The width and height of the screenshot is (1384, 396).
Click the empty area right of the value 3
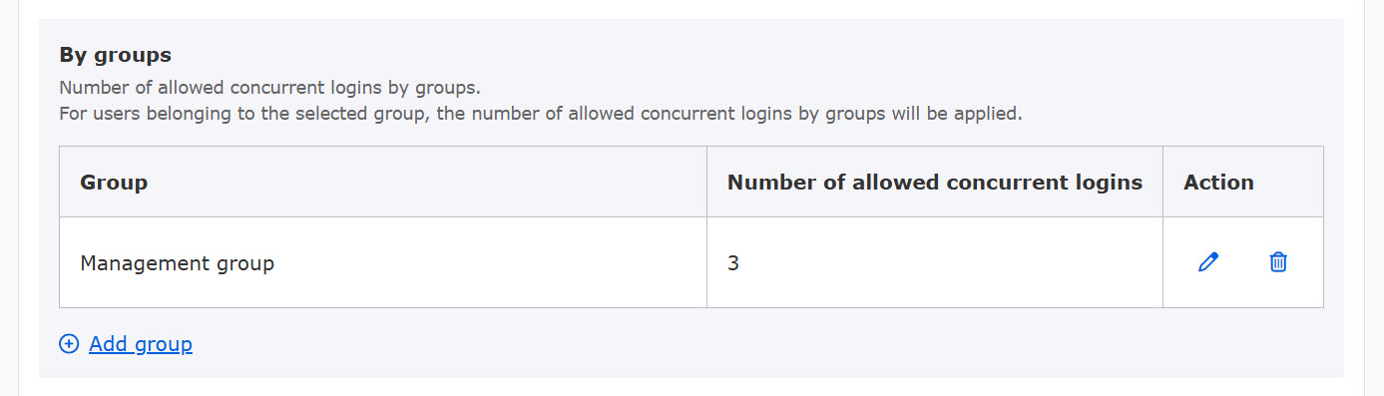click(948, 263)
